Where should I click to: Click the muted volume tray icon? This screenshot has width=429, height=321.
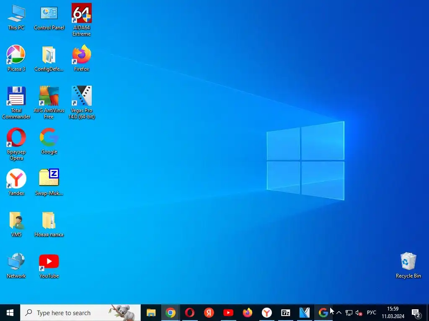pyautogui.click(x=359, y=313)
